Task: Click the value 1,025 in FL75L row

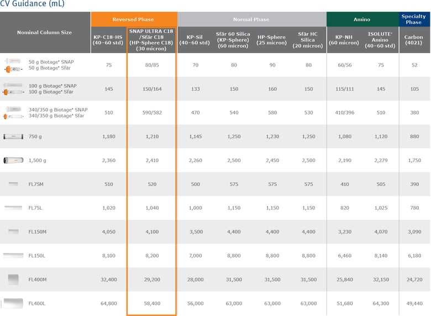Action: click(x=381, y=208)
